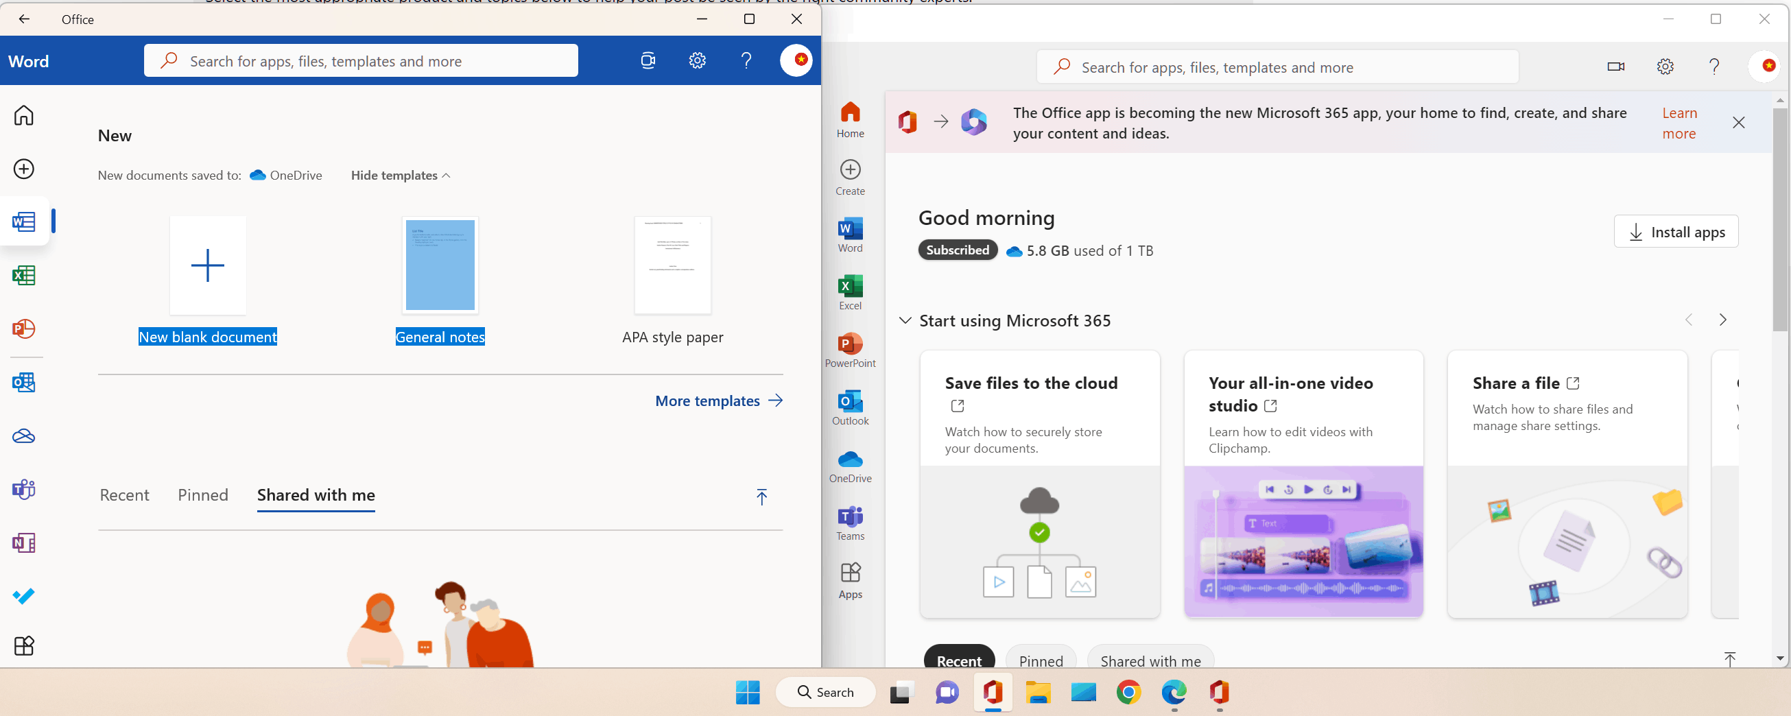Switch to Recent tab in Office window

pyautogui.click(x=124, y=495)
